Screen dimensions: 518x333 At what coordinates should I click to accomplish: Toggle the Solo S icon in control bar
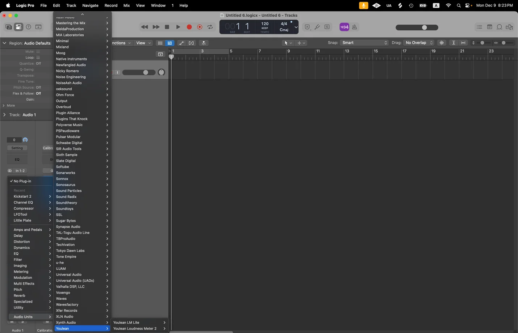tap(327, 27)
